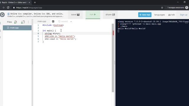Image resolution: width=189 pixels, height=106 pixels.
Task: Click the console output Hello World text
Action: click(x=132, y=29)
